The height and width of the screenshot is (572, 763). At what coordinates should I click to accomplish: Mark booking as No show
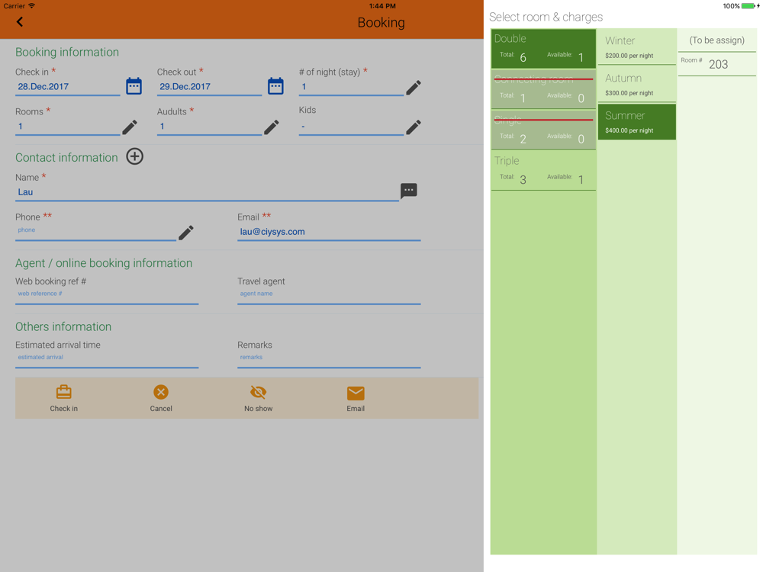pyautogui.click(x=259, y=398)
